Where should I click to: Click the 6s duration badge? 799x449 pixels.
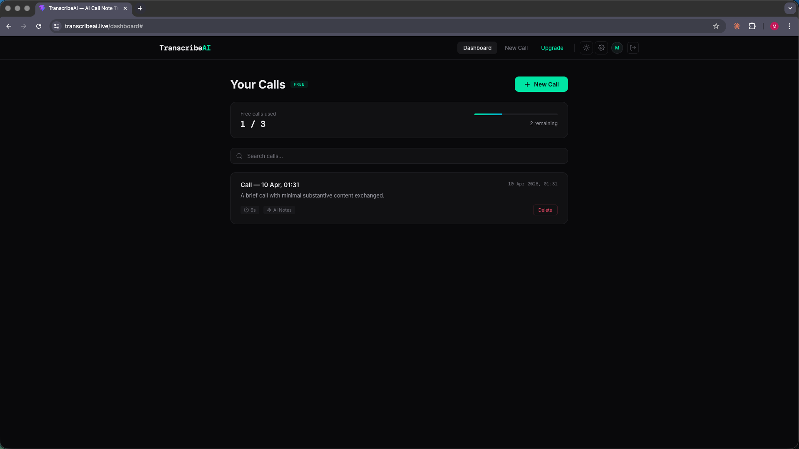click(x=249, y=210)
